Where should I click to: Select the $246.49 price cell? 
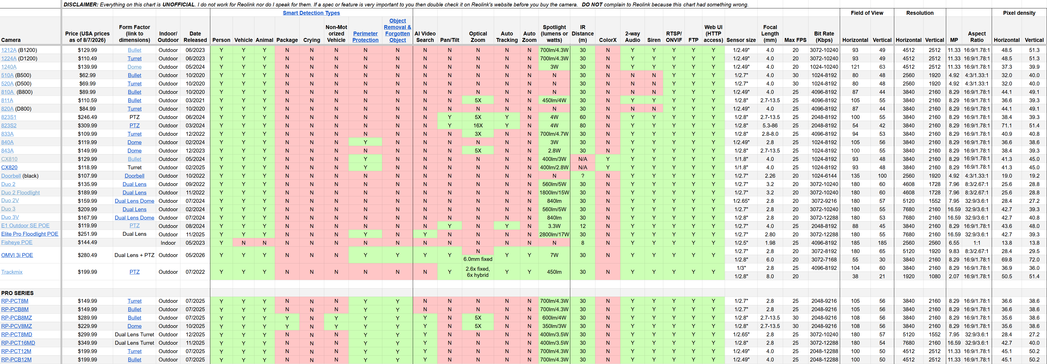[87, 118]
